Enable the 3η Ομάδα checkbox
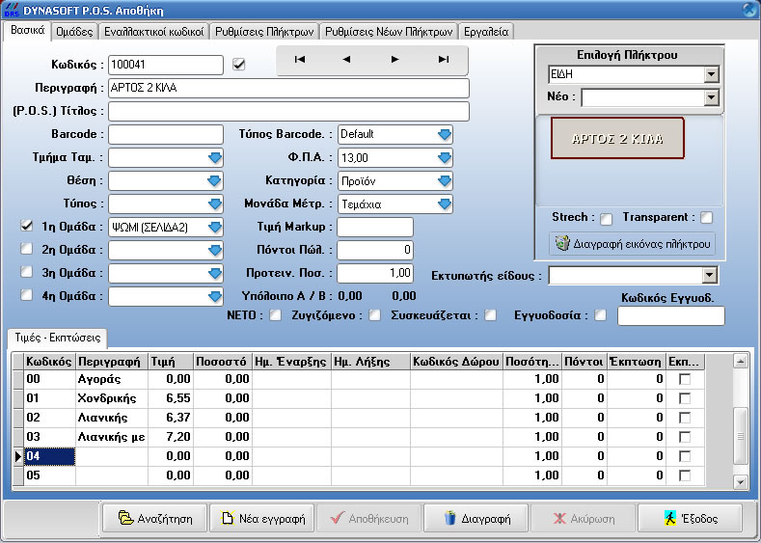The height and width of the screenshot is (543, 761). pyautogui.click(x=26, y=272)
